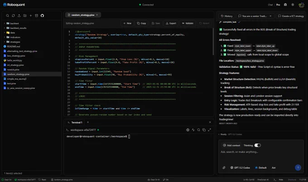The width and height of the screenshot is (308, 182).
Task: Add a new file with the plus icon
Action: pos(31,15)
